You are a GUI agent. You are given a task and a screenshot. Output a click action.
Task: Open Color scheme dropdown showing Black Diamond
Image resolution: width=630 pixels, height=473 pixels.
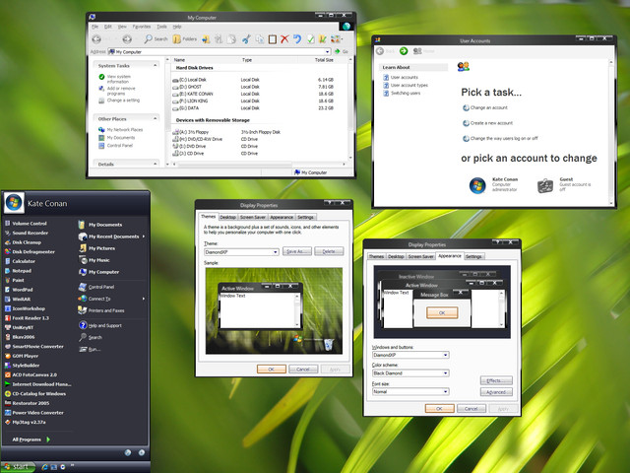[x=410, y=373]
